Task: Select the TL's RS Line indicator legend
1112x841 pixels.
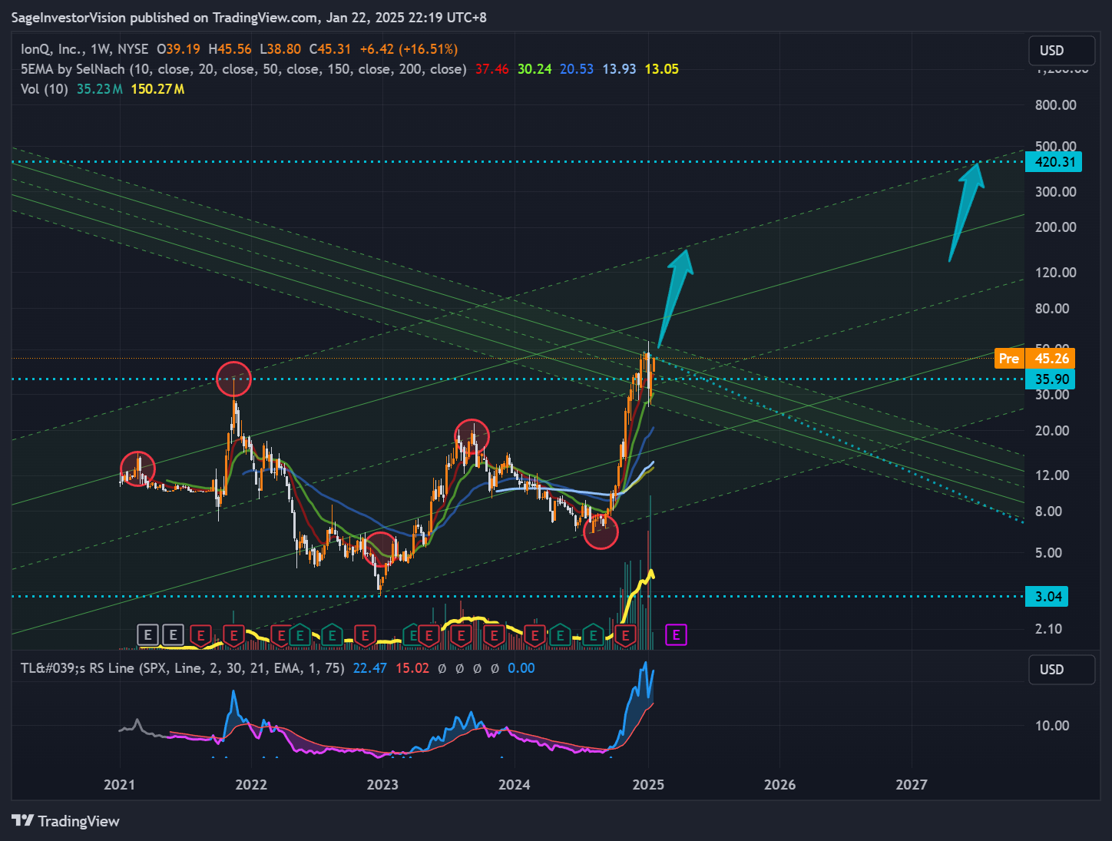Action: (x=183, y=668)
